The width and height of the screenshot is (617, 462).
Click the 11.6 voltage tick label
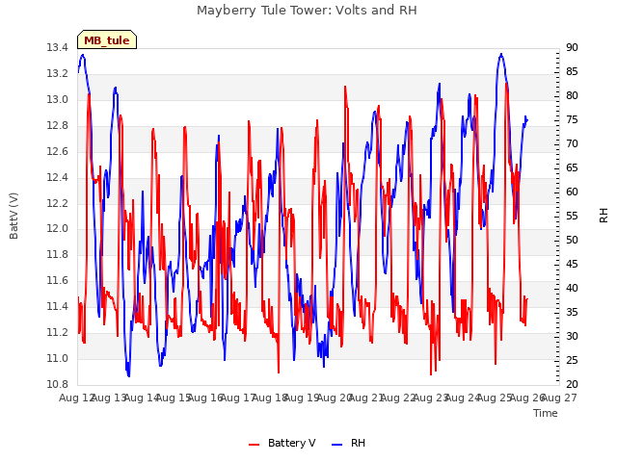57,280
